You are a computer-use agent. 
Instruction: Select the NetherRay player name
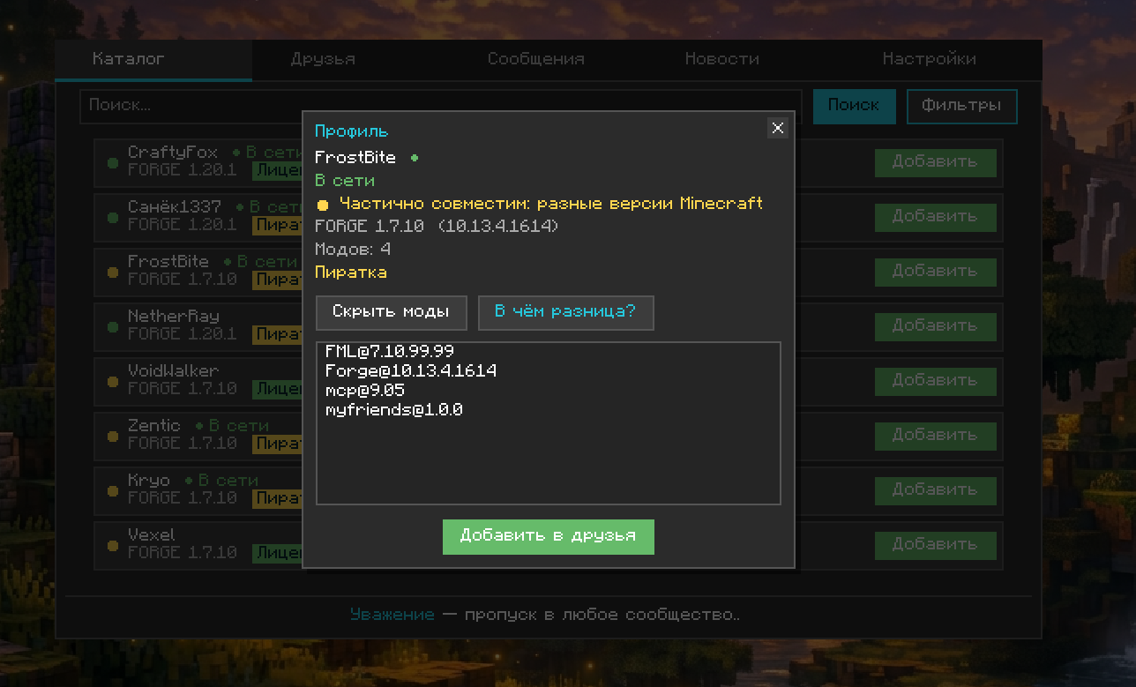click(x=174, y=317)
